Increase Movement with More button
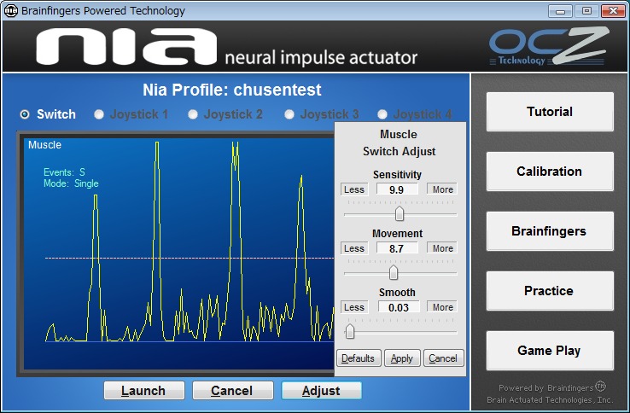The height and width of the screenshot is (413, 630). pos(442,248)
